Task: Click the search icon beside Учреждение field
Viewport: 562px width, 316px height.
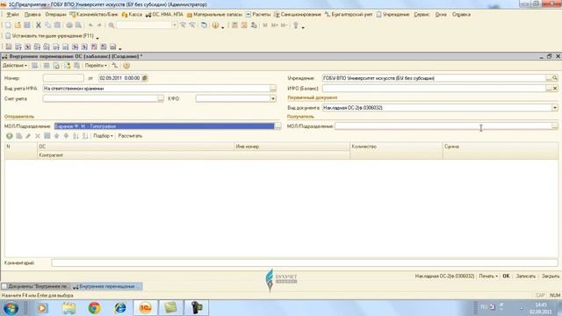Action: pyautogui.click(x=555, y=78)
